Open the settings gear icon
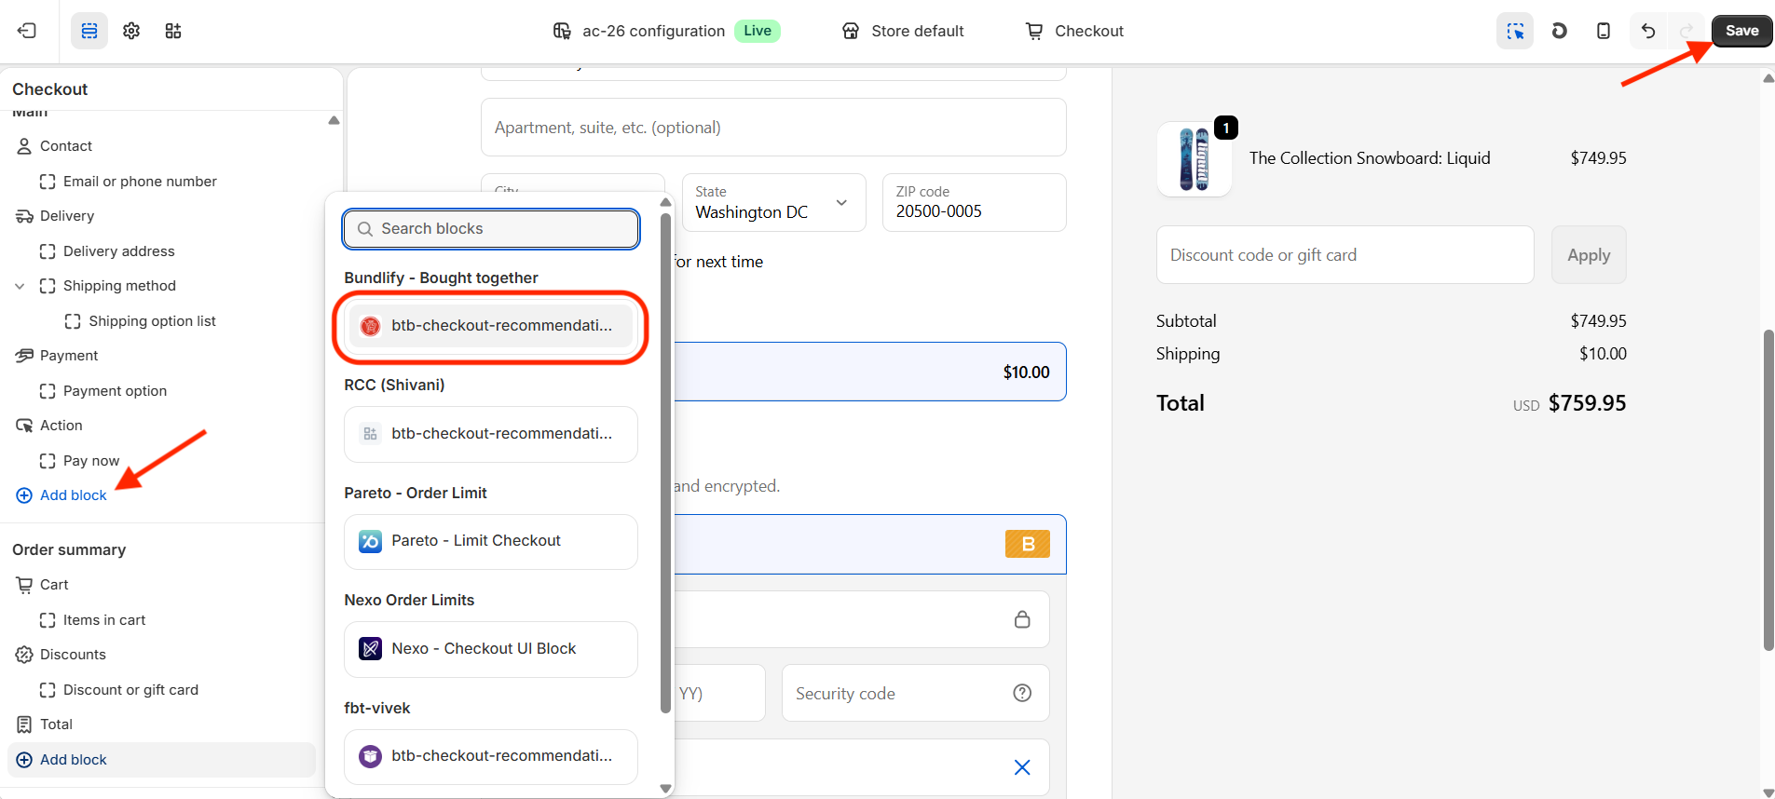 pyautogui.click(x=131, y=31)
